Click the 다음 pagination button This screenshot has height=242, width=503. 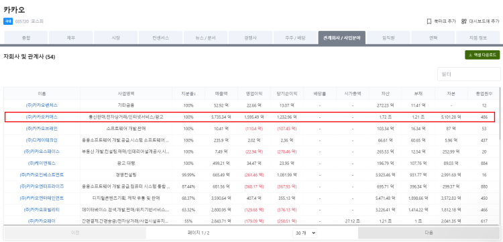pyautogui.click(x=429, y=233)
